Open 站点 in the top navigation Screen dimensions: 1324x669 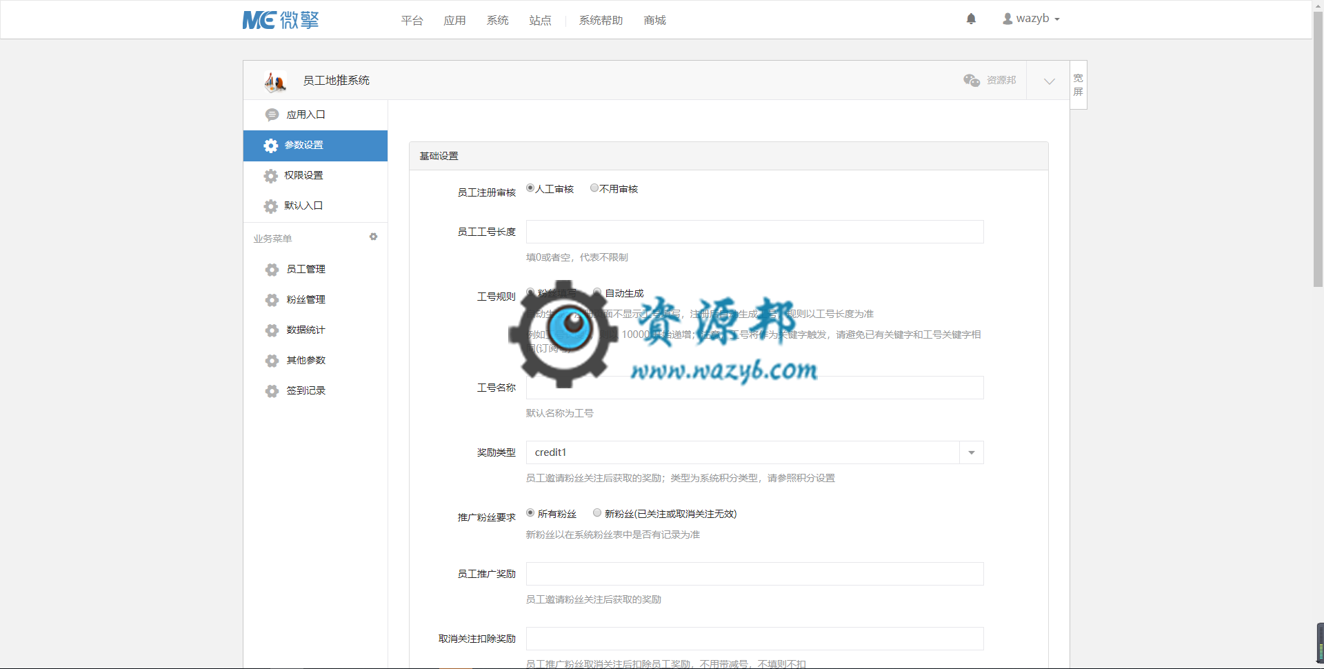point(540,21)
